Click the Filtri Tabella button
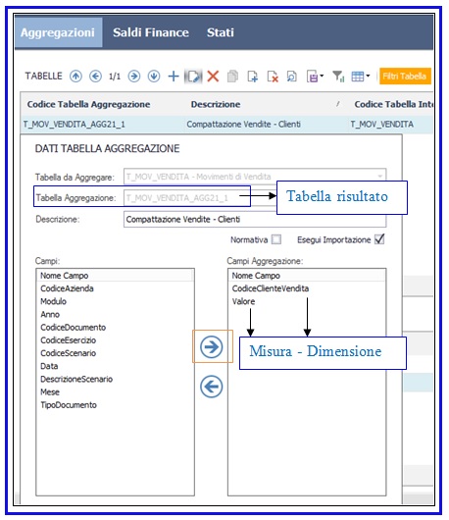449x520 pixels. click(405, 77)
